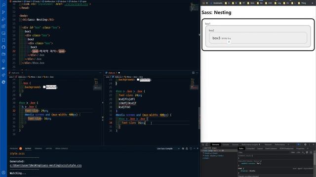
Task: Select the right style.scss editor tab
Action: click(113, 73)
